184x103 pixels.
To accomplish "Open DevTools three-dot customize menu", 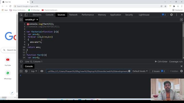I will point(177,15).
